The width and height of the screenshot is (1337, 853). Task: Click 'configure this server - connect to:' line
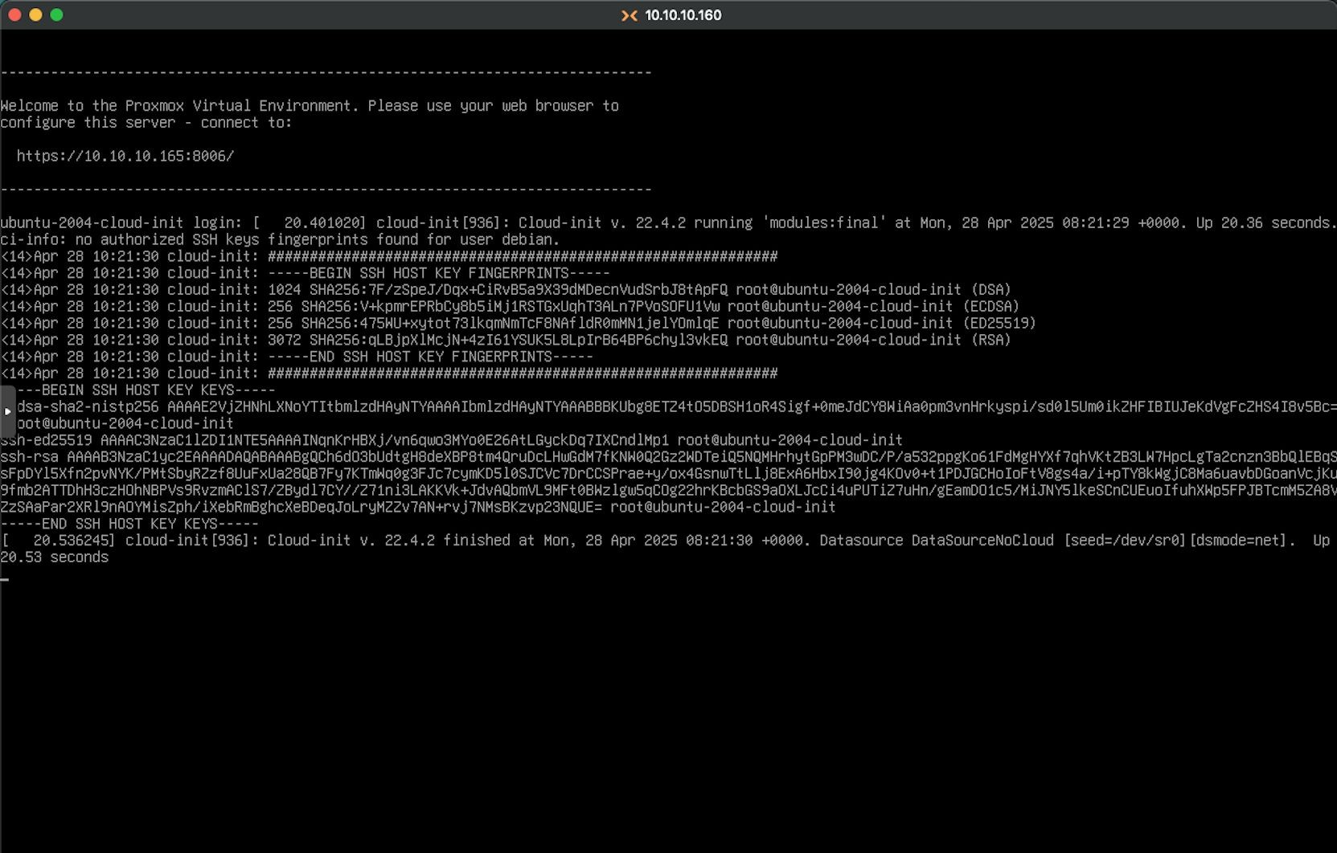pyautogui.click(x=146, y=123)
